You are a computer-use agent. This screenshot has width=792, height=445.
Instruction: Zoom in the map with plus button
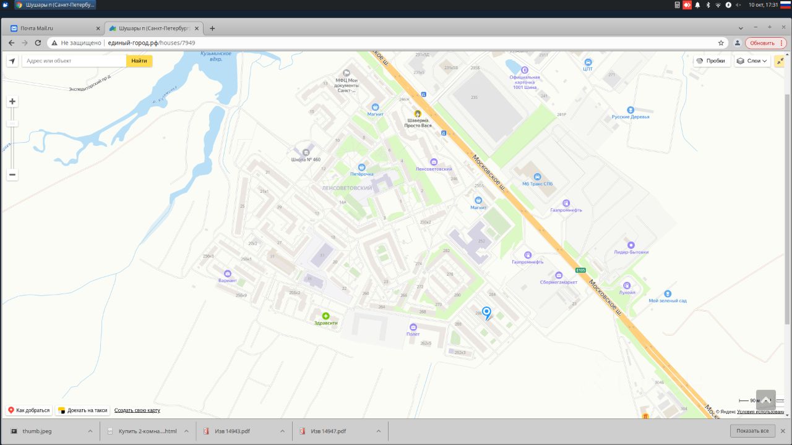(12, 101)
